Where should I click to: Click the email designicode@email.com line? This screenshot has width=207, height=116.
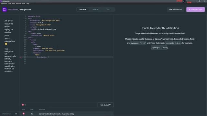click(x=44, y=29)
